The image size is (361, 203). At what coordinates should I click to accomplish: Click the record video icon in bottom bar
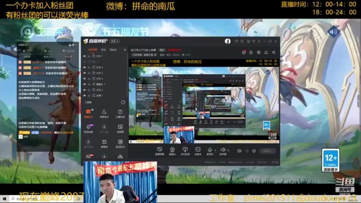coord(240,151)
